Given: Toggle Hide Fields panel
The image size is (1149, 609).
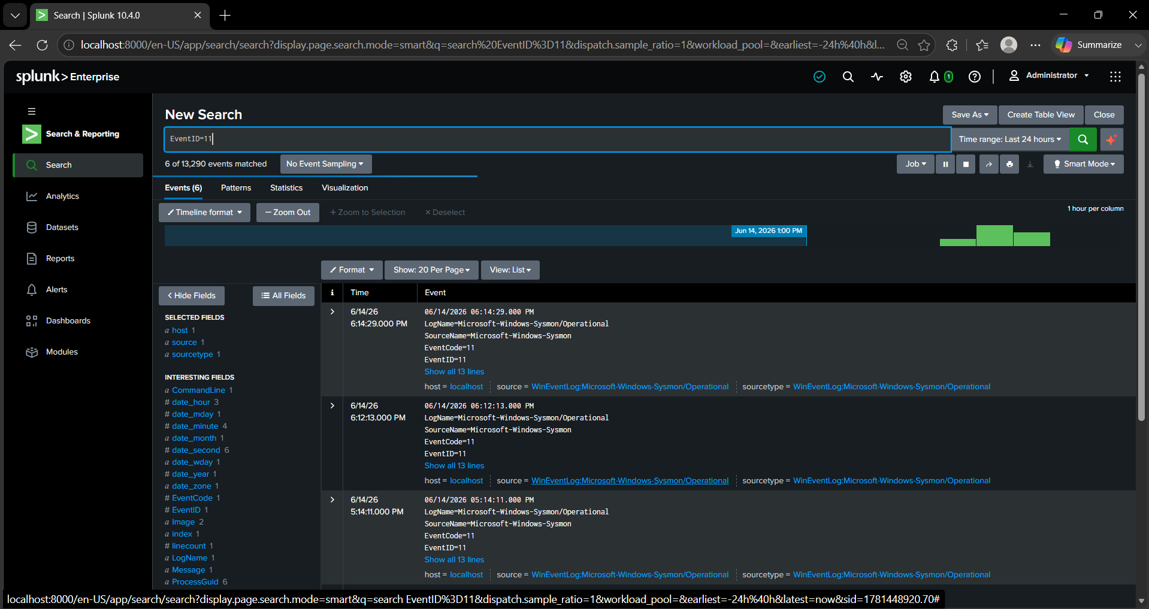Looking at the screenshot, I should click(192, 296).
